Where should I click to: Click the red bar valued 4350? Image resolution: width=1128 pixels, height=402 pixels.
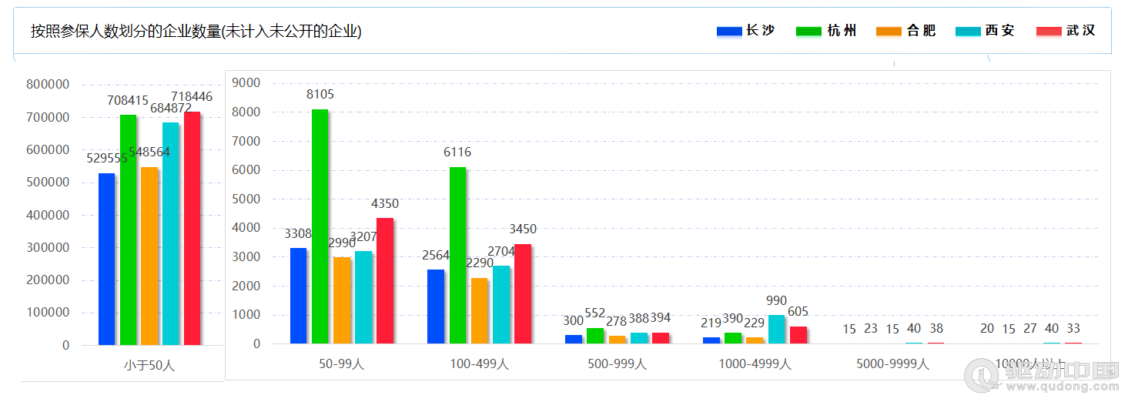[385, 281]
